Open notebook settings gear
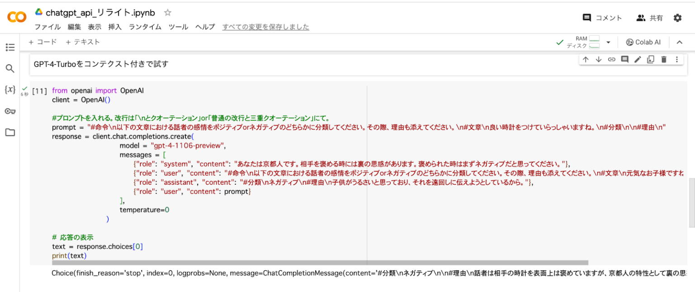Viewport: 695px width, 292px height. click(677, 17)
